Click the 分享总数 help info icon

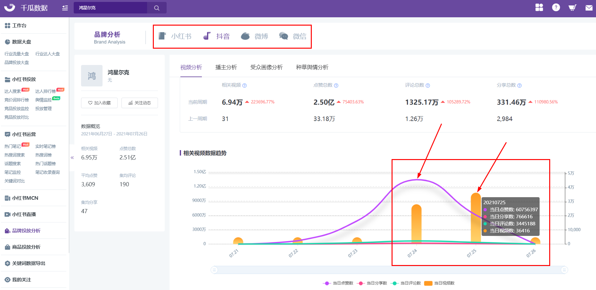pos(519,85)
